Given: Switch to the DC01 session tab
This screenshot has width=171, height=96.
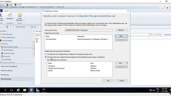Looking at the screenshot, I should 10,5.
